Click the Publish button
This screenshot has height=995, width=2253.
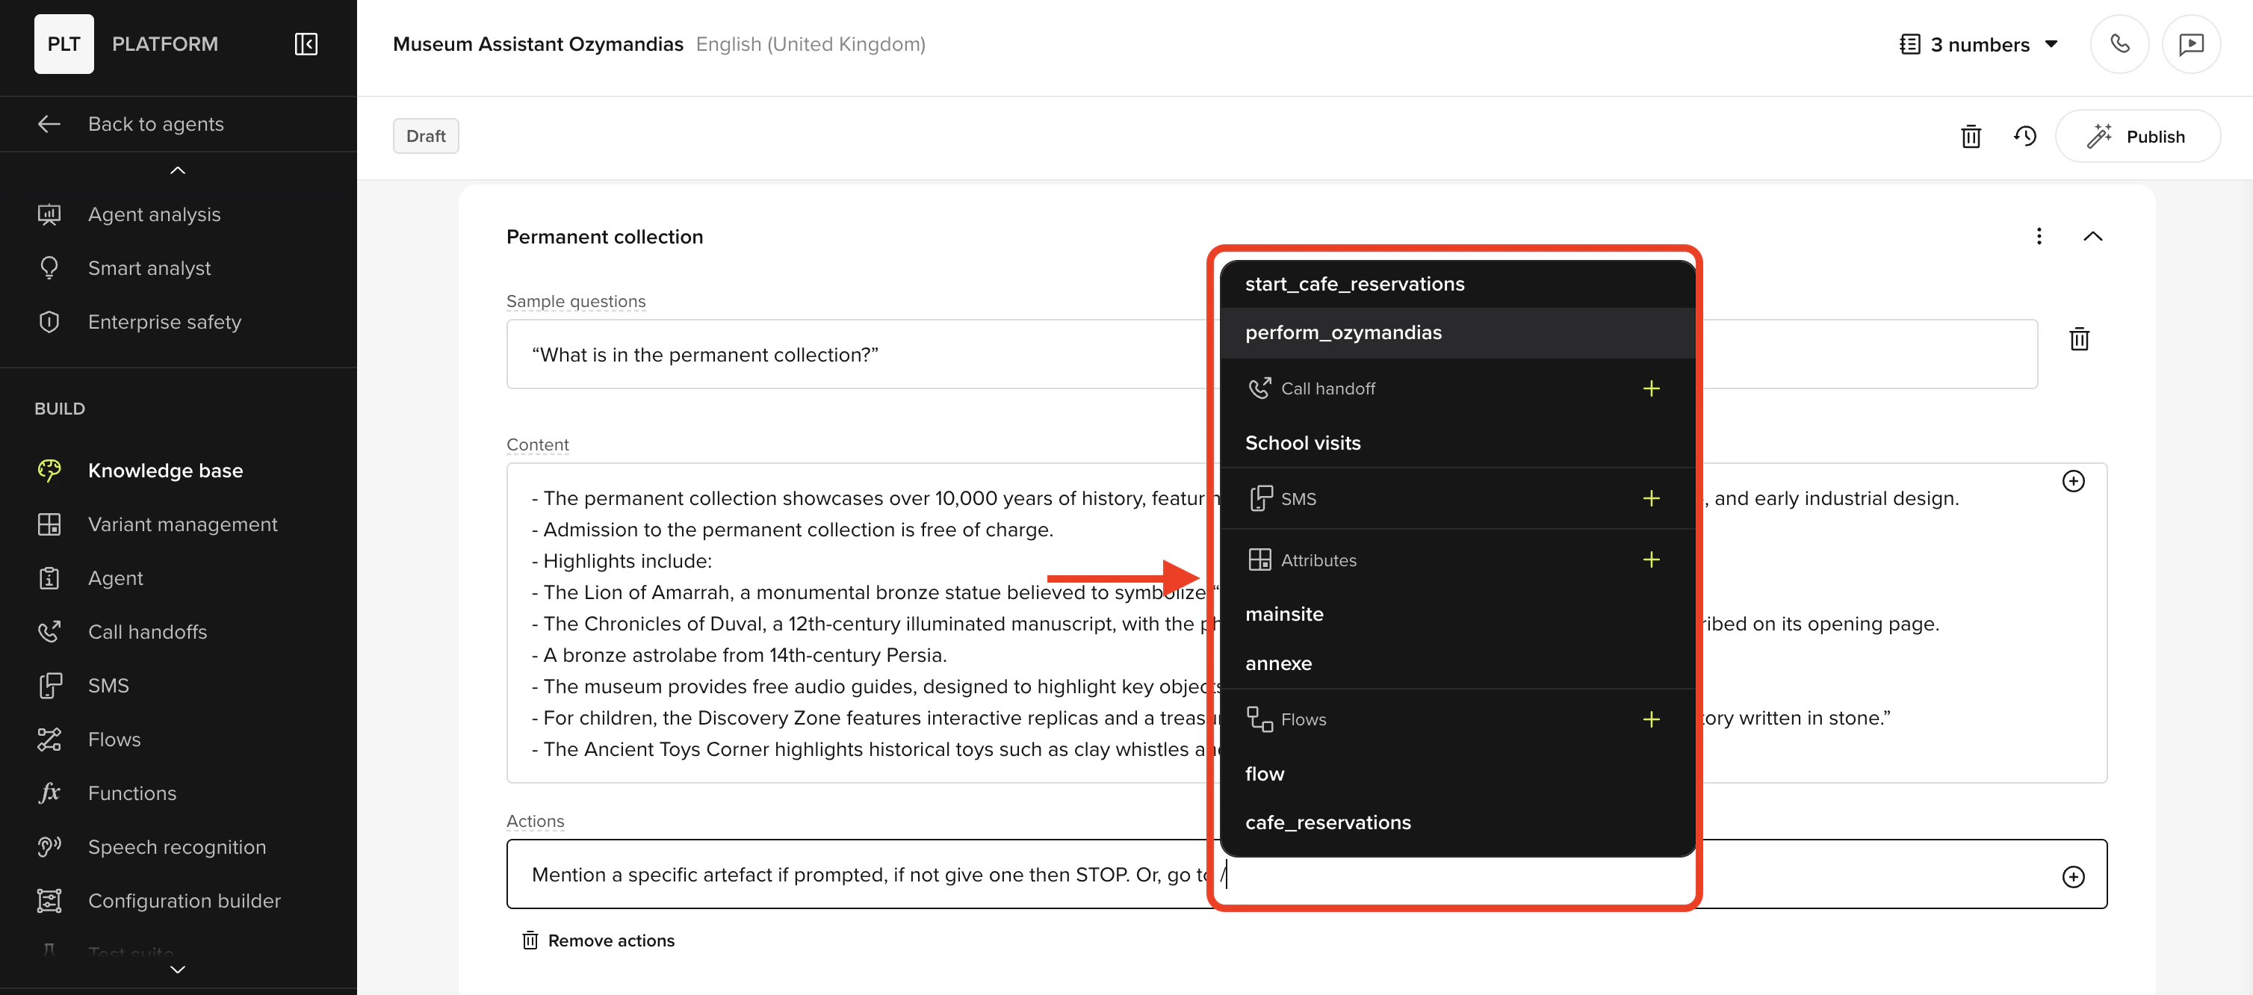[2136, 137]
